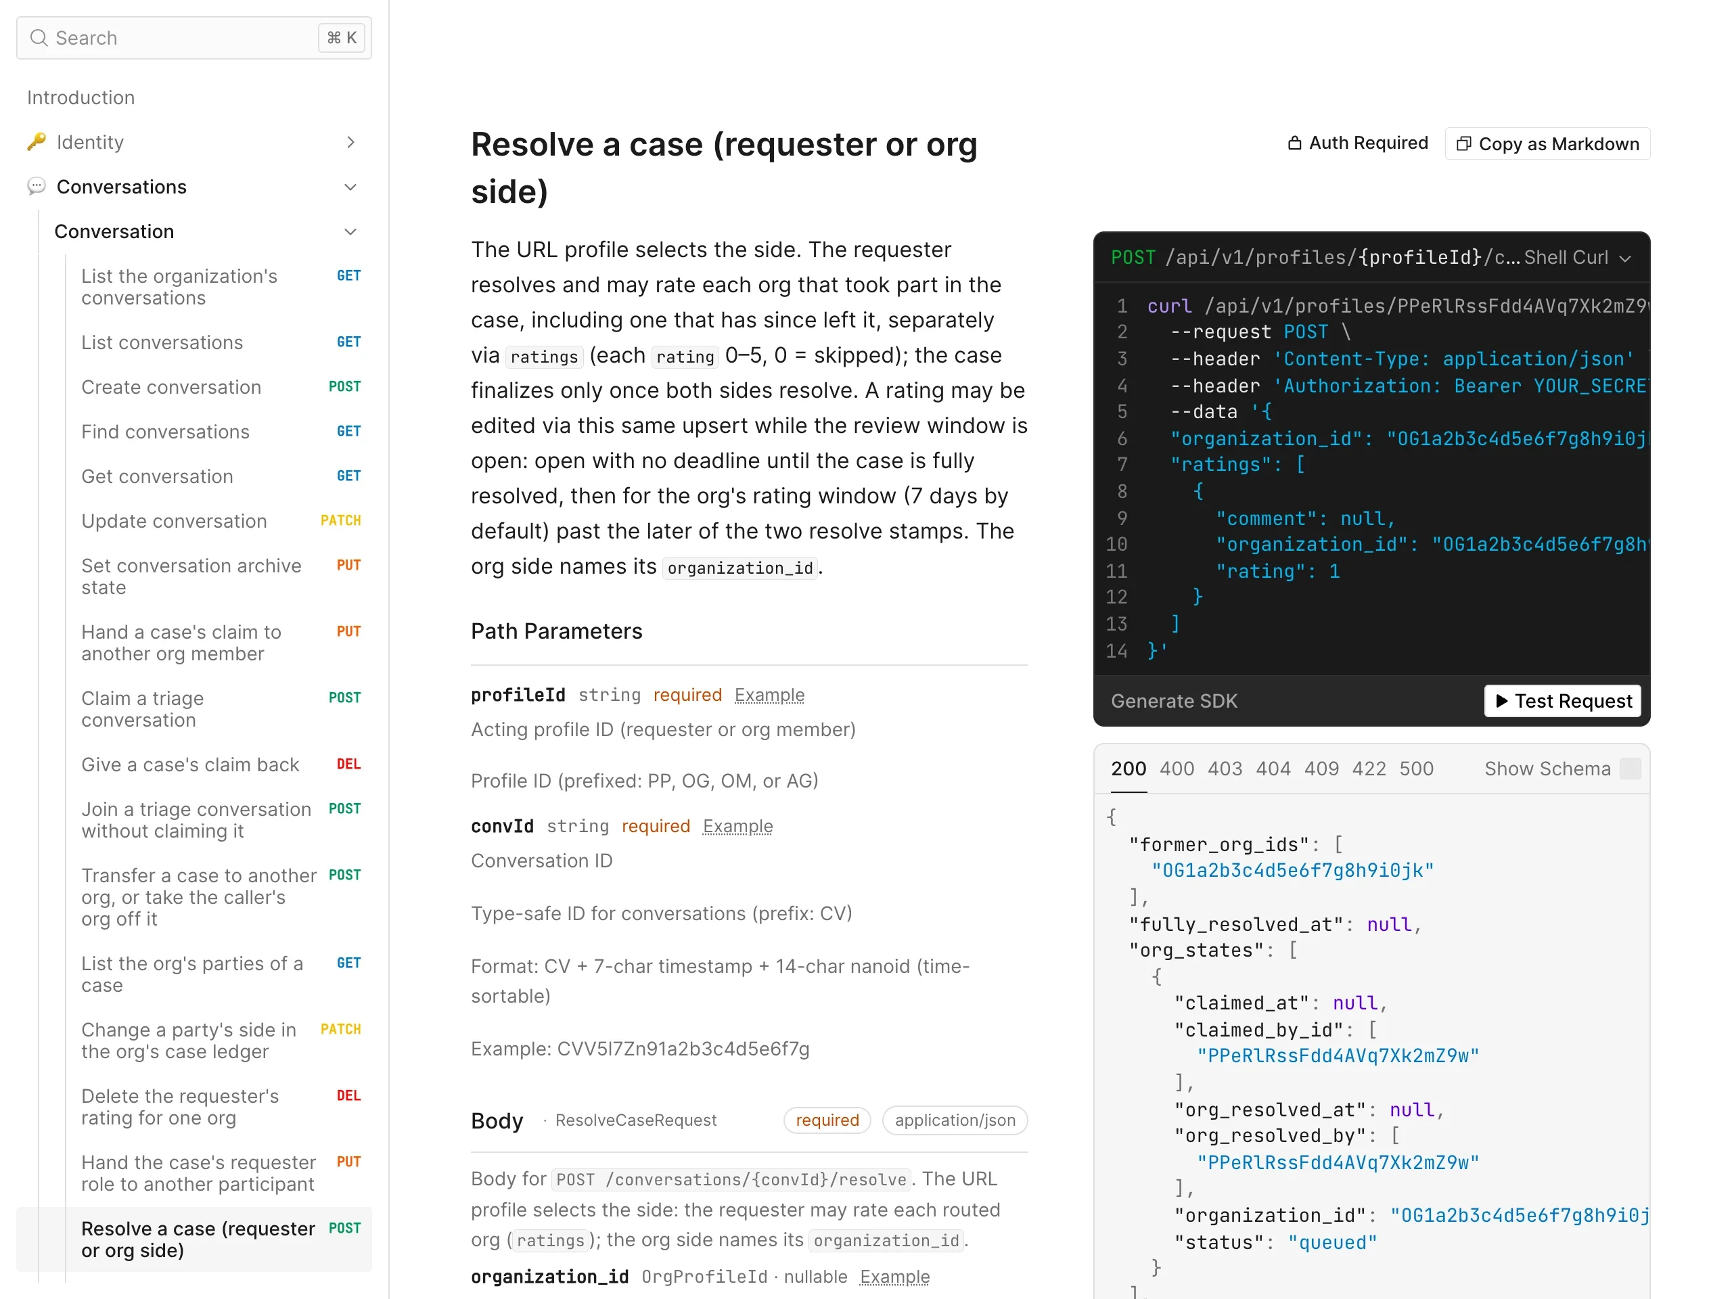Click the ResolveCaseRequest schema label
This screenshot has height=1299, width=1732.
636,1120
